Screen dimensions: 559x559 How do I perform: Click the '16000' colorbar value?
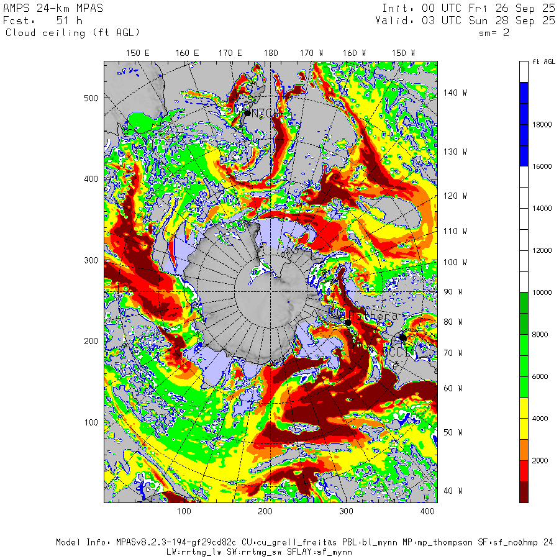click(x=542, y=166)
